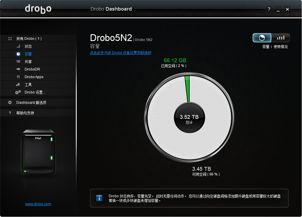
Task: Click the password protection setup link
Action: [x=120, y=53]
